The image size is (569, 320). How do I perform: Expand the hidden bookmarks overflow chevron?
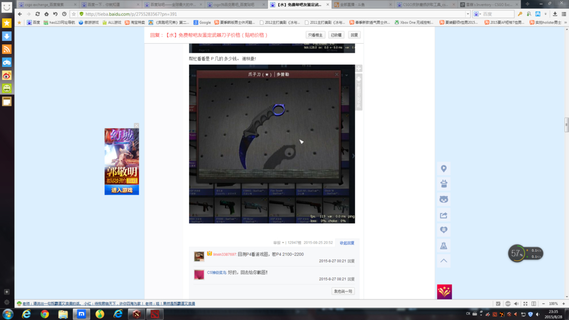[x=566, y=23]
